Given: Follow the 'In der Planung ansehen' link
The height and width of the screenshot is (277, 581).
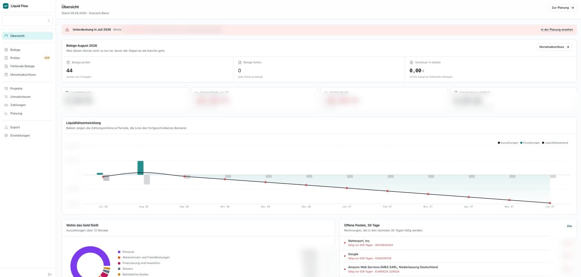Looking at the screenshot, I should (x=557, y=30).
